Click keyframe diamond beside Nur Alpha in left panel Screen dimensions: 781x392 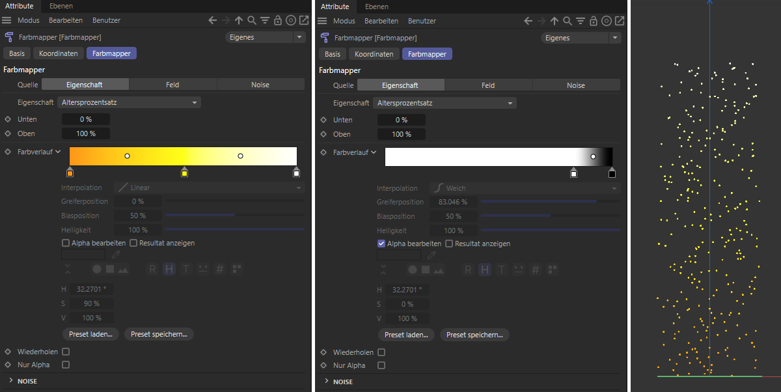(x=8, y=365)
